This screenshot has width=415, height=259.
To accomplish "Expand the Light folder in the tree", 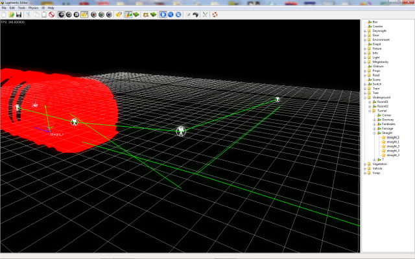I will click(364, 57).
